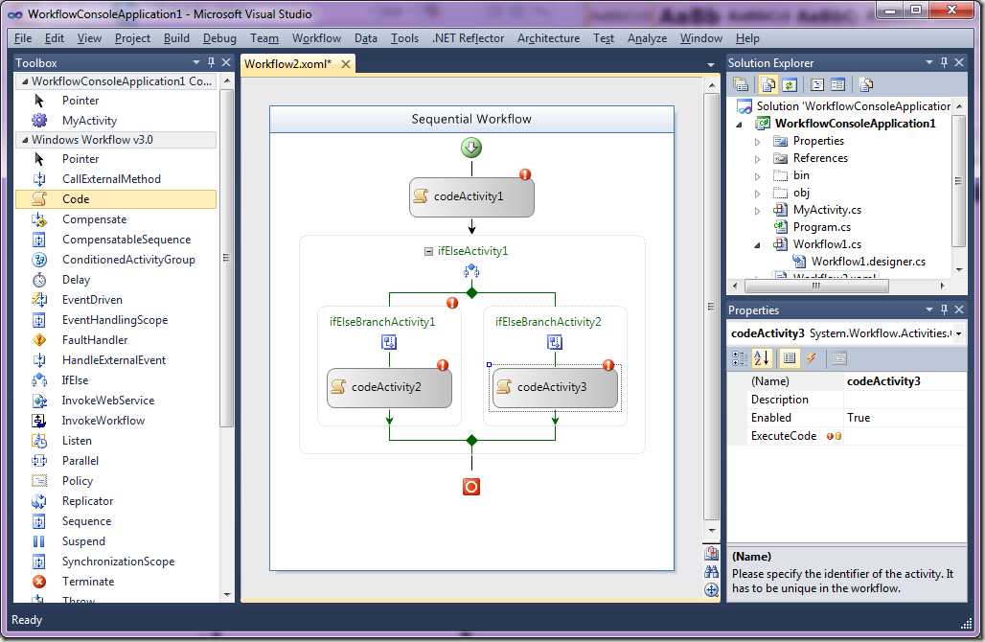Collapse ifElseActivity1 with minus box
985x642 pixels.
(428, 251)
